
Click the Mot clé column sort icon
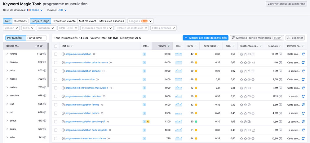[72, 46]
